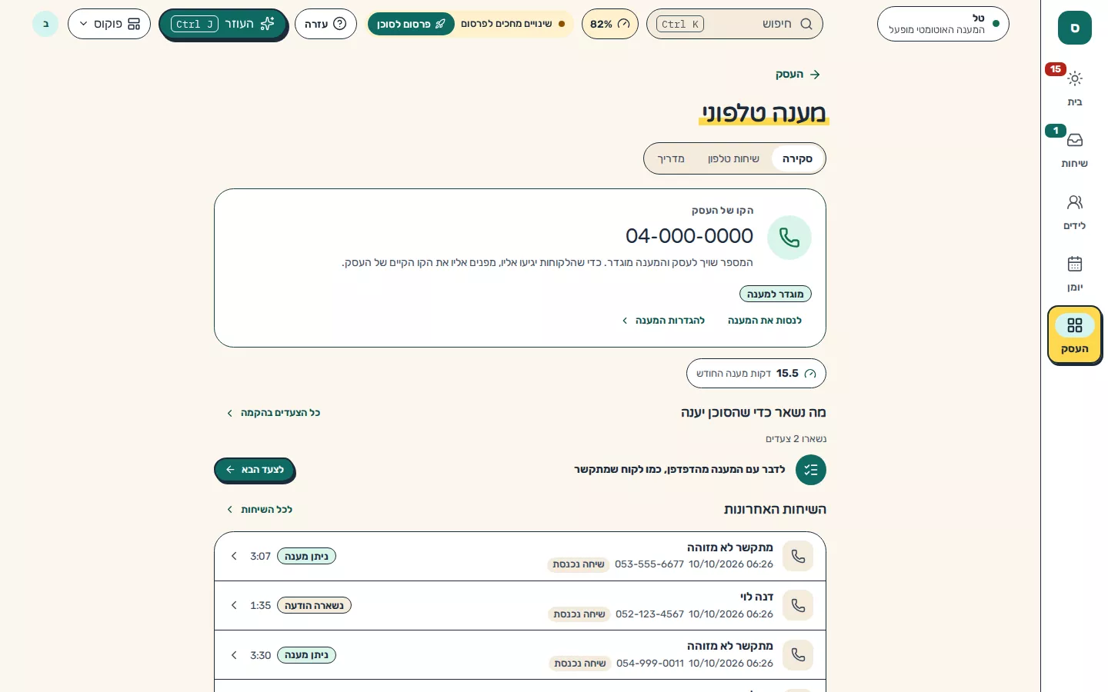
Task: Click ניתן מענה badge on 3:07 row
Action: [306, 556]
